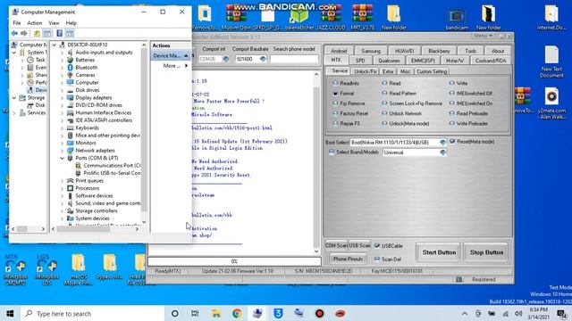572x321 pixels.
Task: Click the Cortana circle on taskbar
Action: coord(175,313)
